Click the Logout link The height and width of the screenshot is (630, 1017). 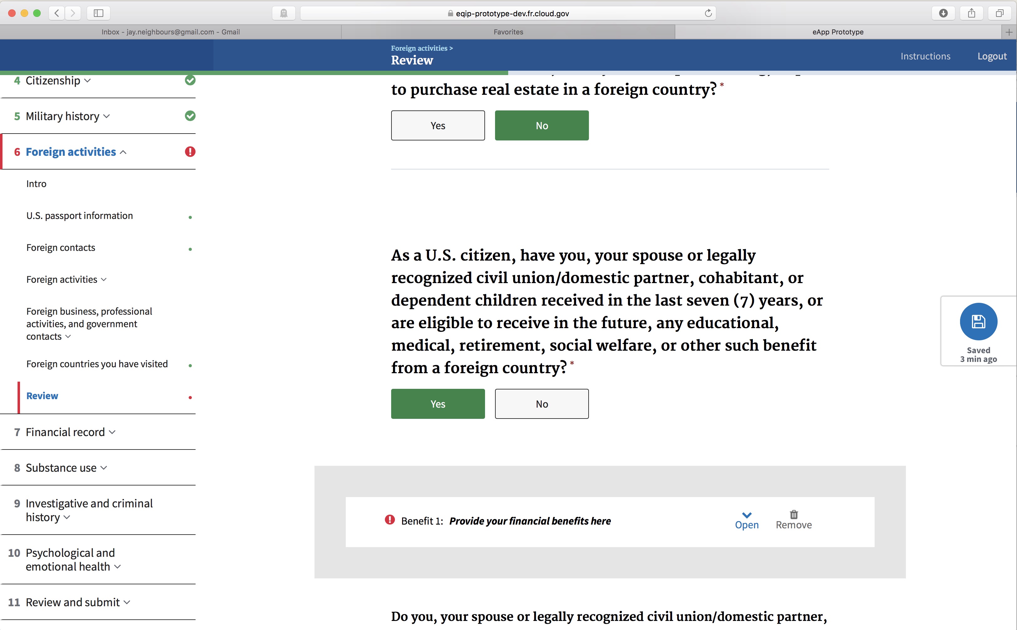(992, 56)
